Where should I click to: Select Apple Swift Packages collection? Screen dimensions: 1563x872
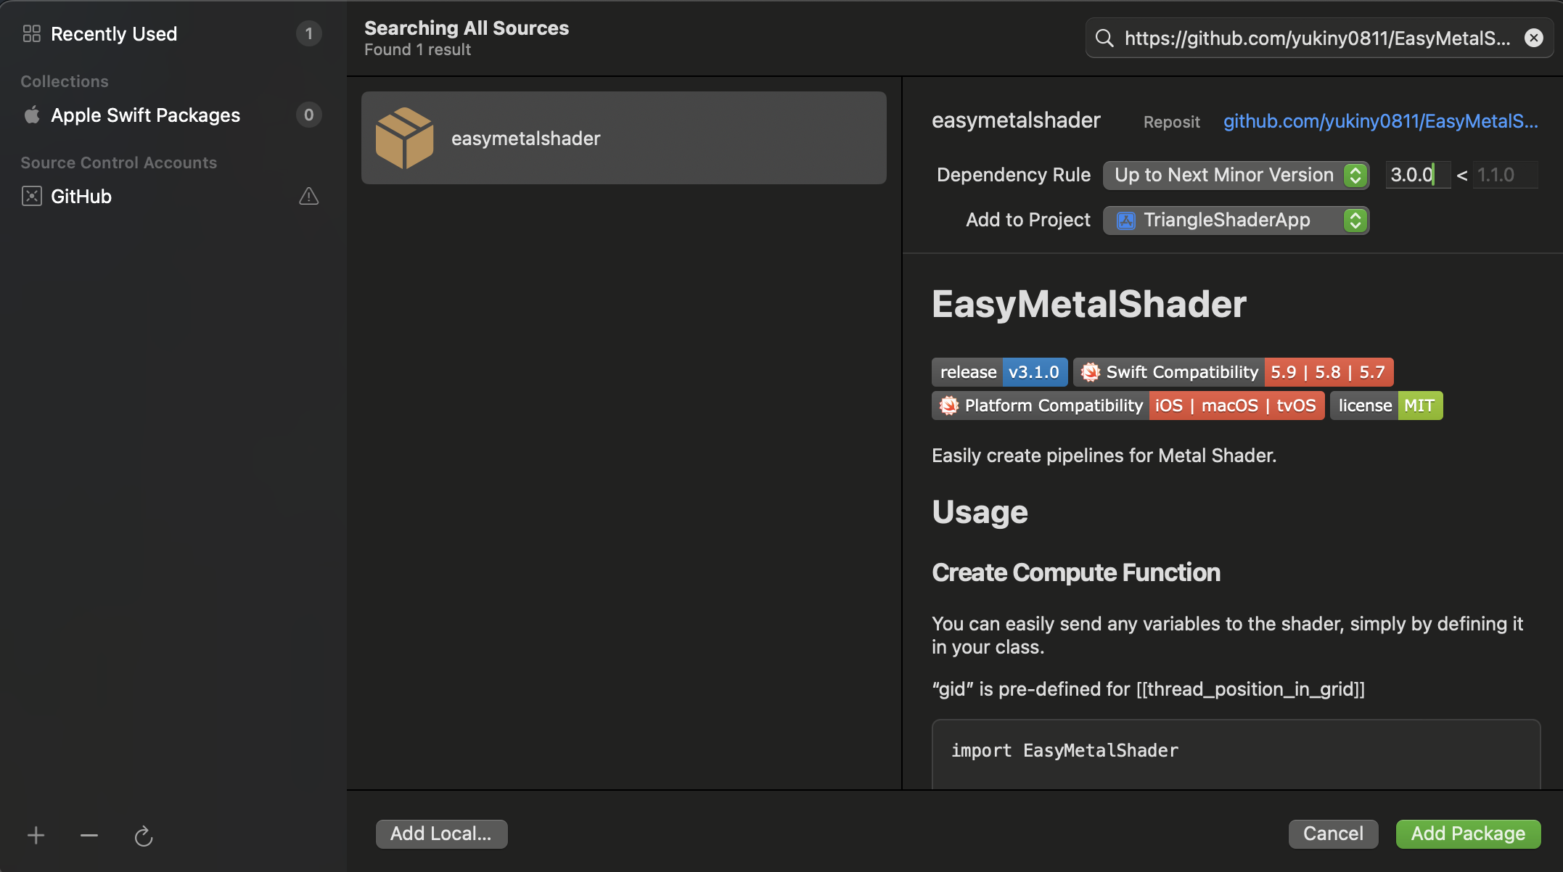tap(145, 115)
